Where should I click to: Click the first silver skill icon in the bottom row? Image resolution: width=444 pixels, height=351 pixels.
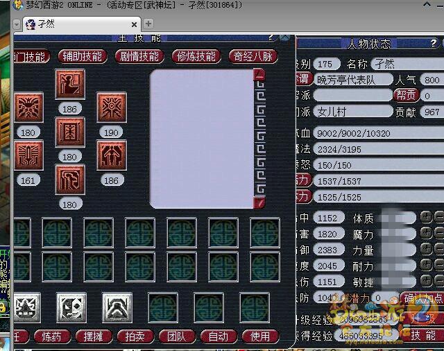click(x=27, y=308)
